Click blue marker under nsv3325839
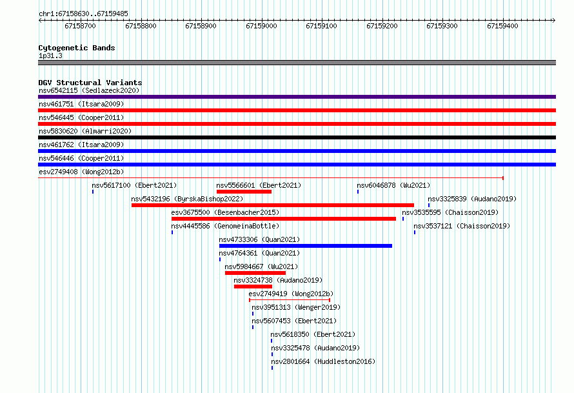This screenshot has width=574, height=393. 429,205
